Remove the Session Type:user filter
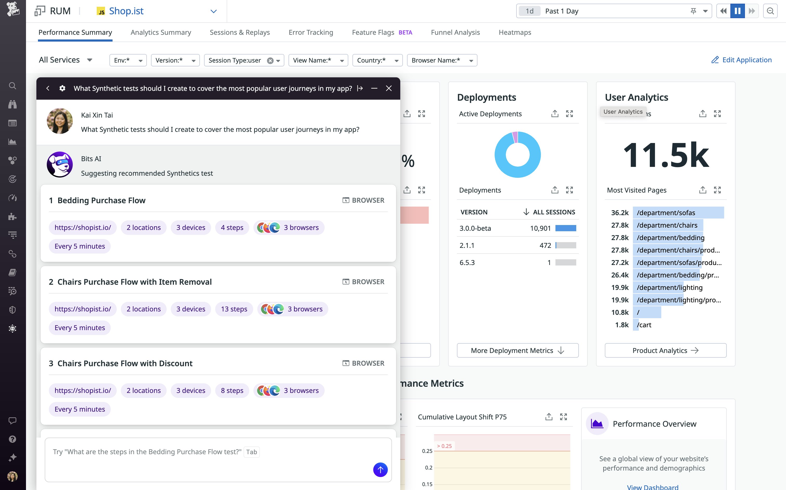Image resolution: width=786 pixels, height=490 pixels. click(x=270, y=61)
